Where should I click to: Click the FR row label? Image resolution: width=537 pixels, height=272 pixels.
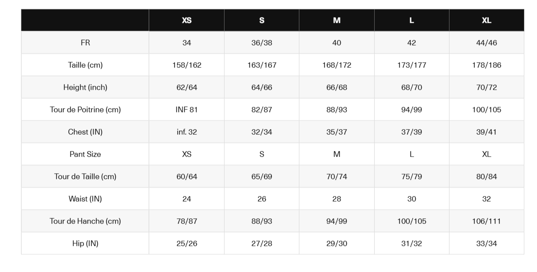(85, 43)
